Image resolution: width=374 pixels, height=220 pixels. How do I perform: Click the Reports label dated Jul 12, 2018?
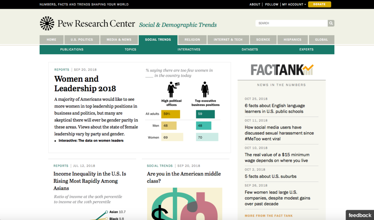[x=61, y=166]
